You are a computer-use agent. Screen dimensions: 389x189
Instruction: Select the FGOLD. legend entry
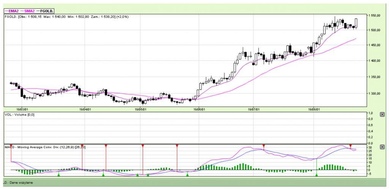pyautogui.click(x=47, y=11)
